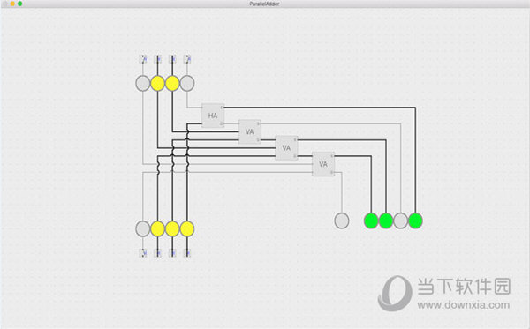Image resolution: width=530 pixels, height=329 pixels.
Task: Click the leftmost green output lamp
Action: [x=371, y=221]
